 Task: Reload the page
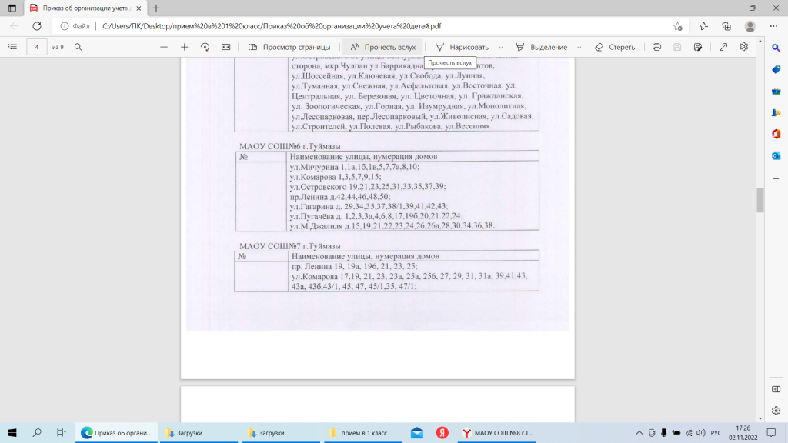click(x=37, y=26)
